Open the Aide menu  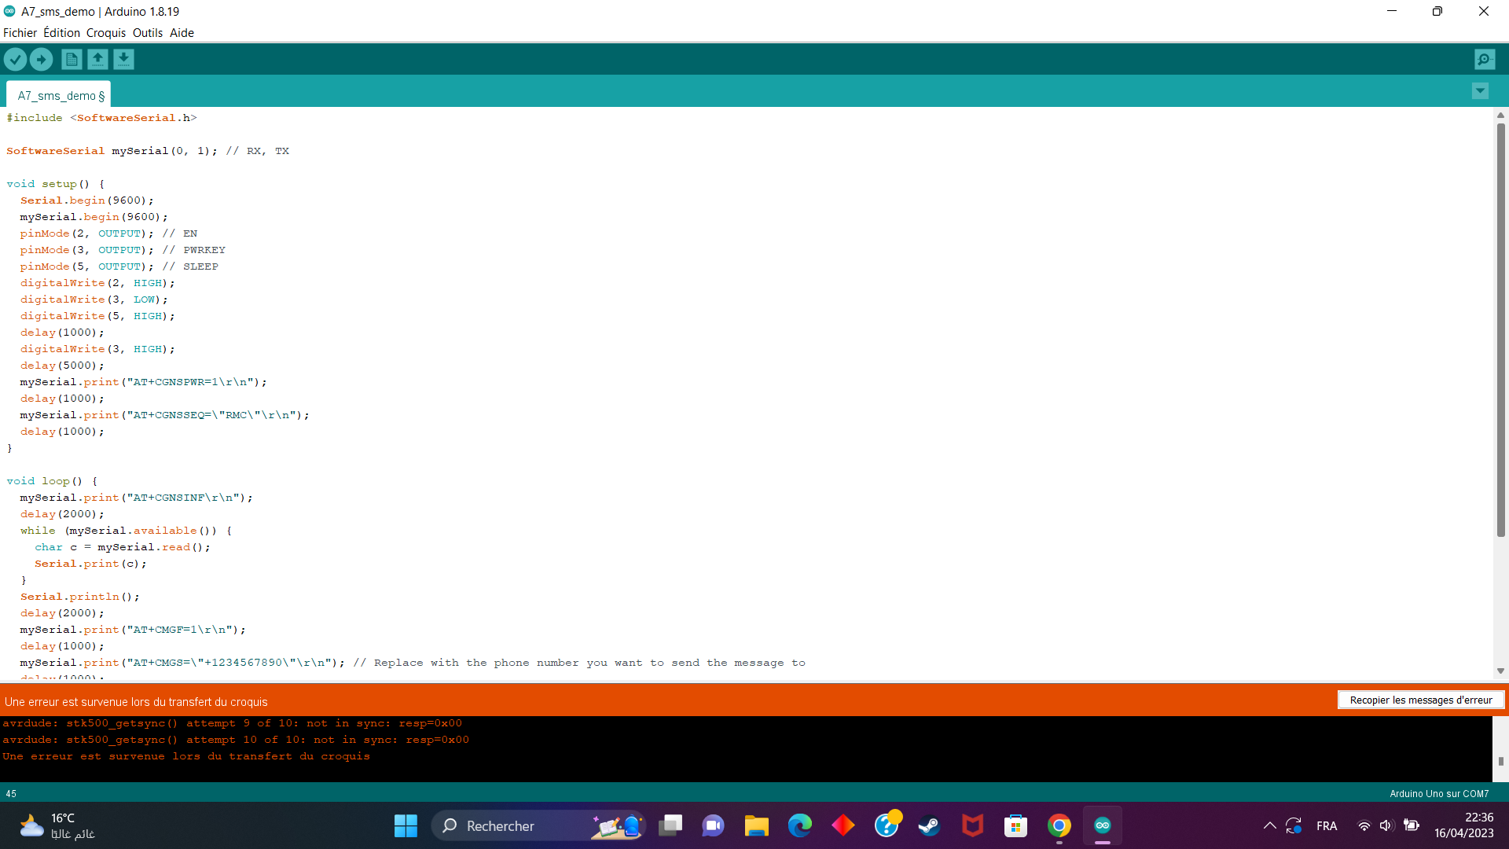(182, 32)
